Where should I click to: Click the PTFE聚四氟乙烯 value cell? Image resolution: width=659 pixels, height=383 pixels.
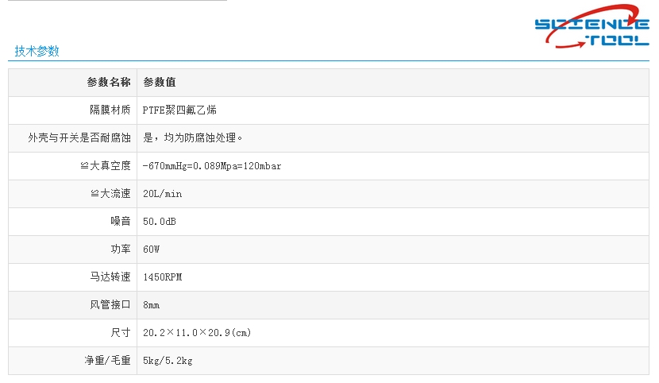tap(179, 110)
